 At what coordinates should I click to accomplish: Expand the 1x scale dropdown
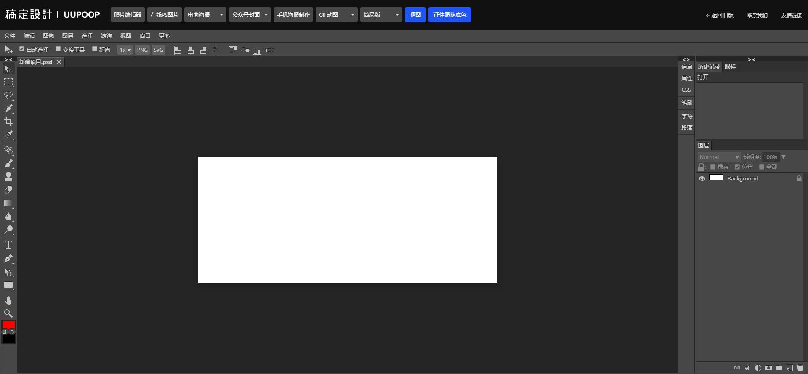tap(125, 50)
